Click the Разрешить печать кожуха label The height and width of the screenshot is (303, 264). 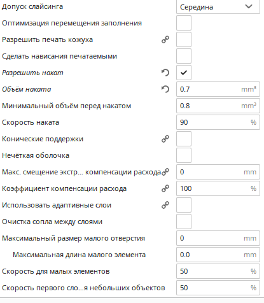pyautogui.click(x=48, y=40)
